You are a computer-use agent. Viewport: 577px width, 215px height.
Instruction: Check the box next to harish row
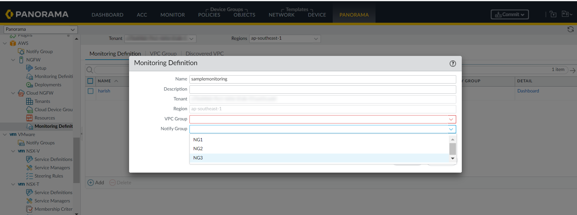(91, 91)
